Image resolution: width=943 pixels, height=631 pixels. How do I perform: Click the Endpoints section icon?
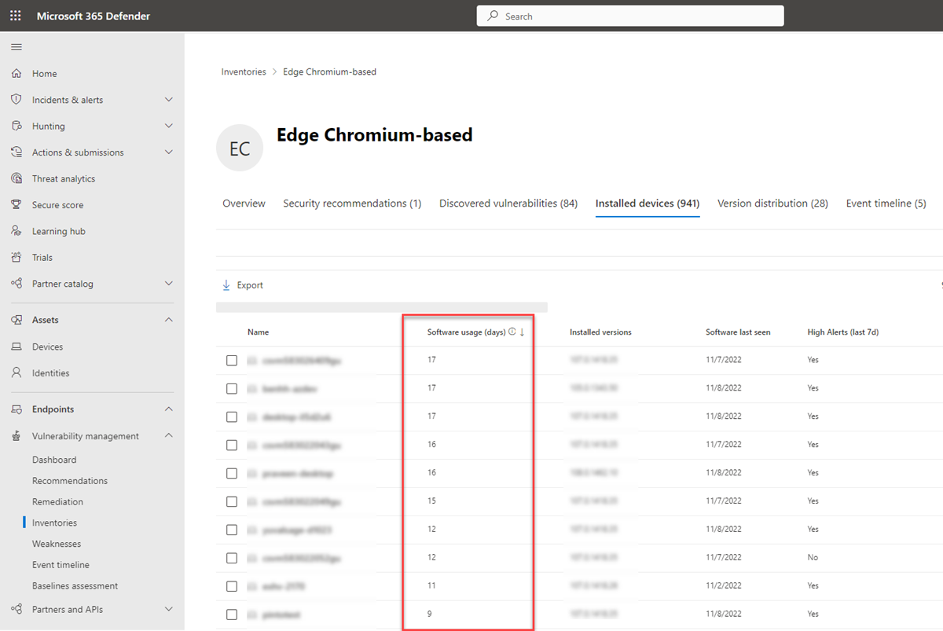17,409
